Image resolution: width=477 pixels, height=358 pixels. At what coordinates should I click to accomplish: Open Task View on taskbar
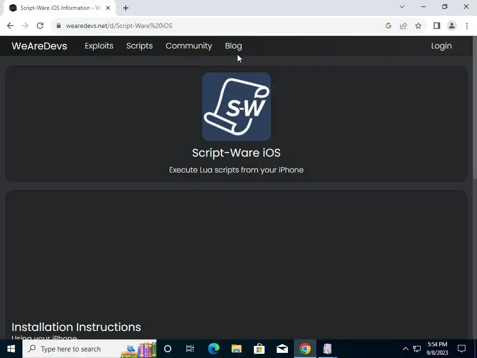190,349
